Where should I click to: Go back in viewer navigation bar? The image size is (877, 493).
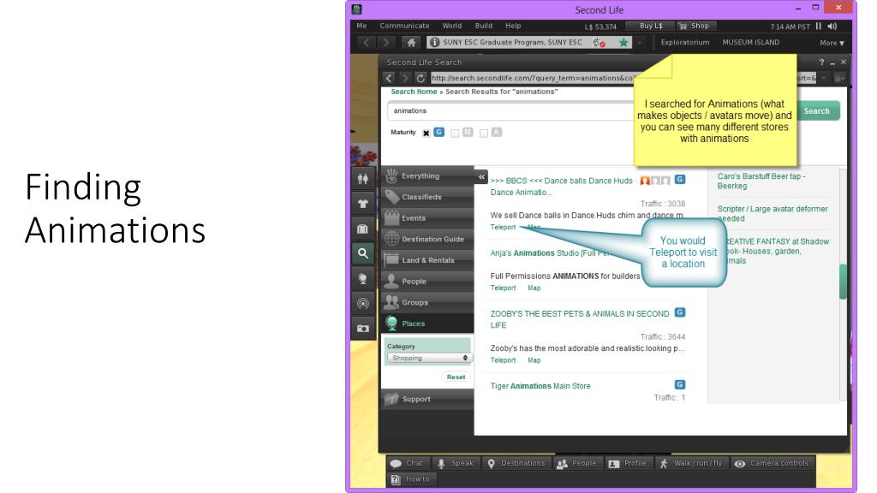pyautogui.click(x=367, y=43)
